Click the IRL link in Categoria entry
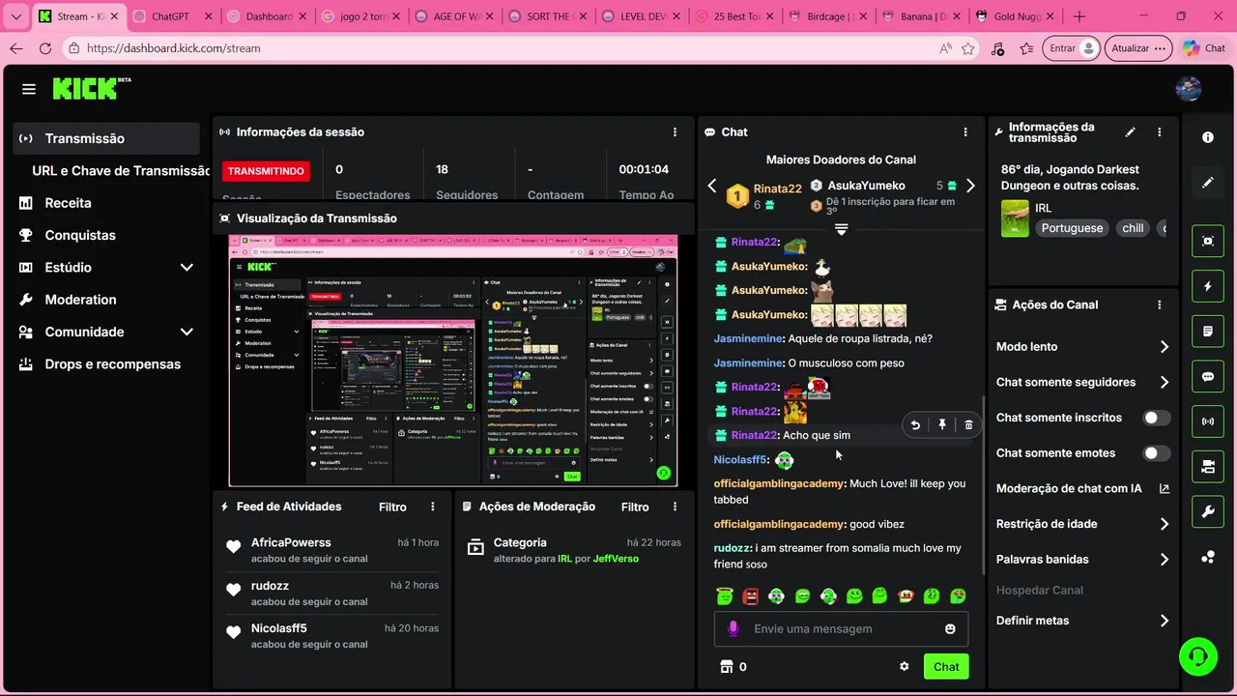1237x696 pixels. pos(564,559)
